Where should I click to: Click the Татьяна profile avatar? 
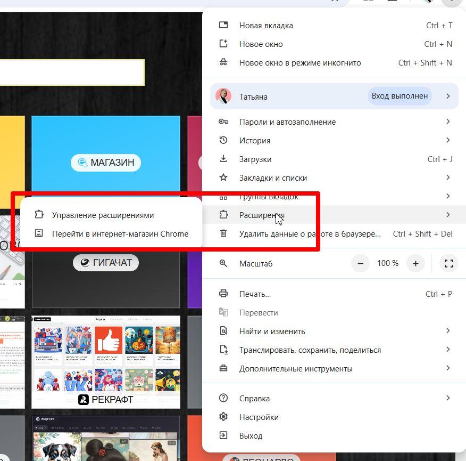223,96
